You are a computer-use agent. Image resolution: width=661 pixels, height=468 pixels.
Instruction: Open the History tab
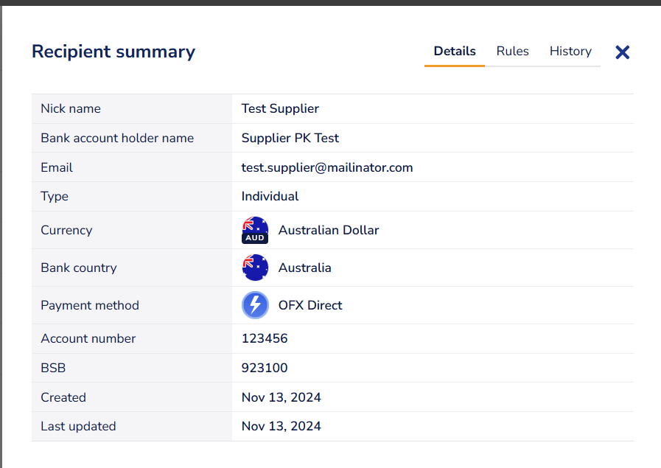pos(570,52)
